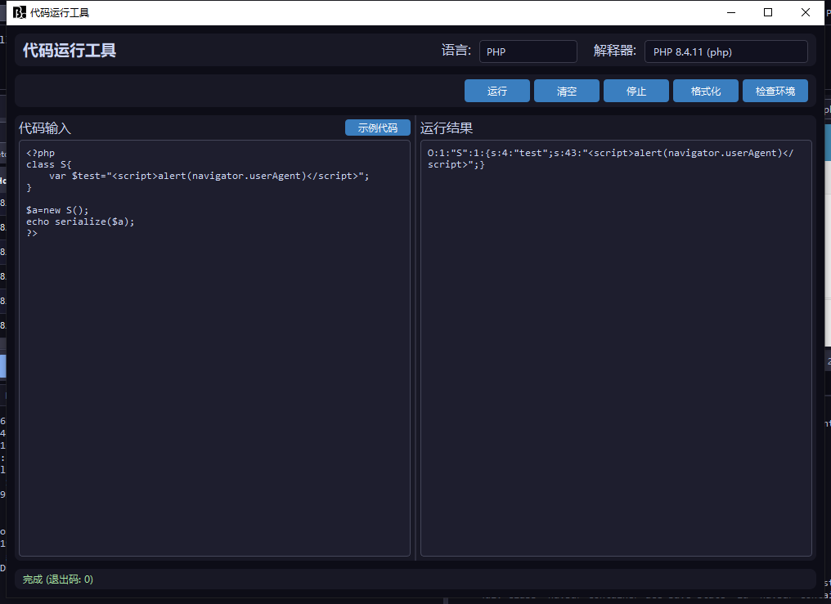
Task: Check environment via the 检查环境 button
Action: [775, 91]
